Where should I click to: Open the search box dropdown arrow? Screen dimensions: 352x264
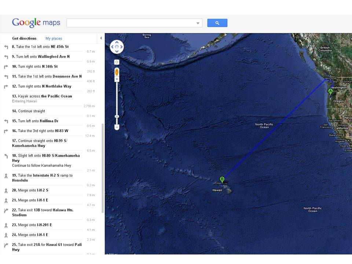(198, 23)
